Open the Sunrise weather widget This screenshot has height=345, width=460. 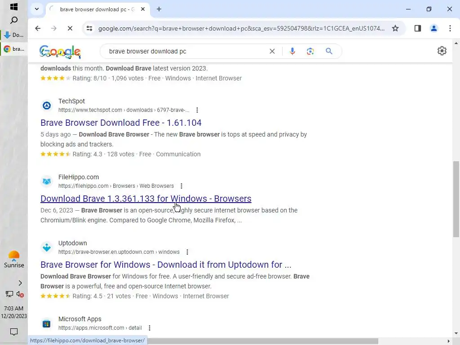(14, 259)
